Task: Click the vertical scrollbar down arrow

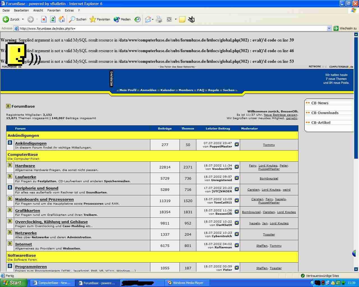Action: [356, 269]
